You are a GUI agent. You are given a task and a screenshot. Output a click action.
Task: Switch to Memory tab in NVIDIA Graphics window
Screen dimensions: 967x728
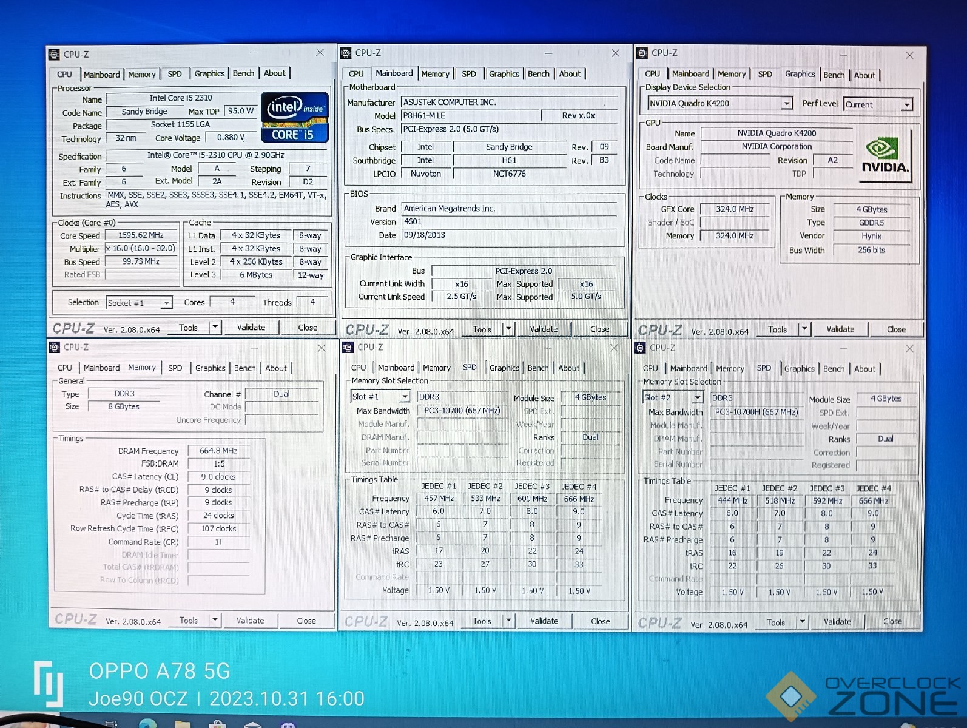coord(732,74)
